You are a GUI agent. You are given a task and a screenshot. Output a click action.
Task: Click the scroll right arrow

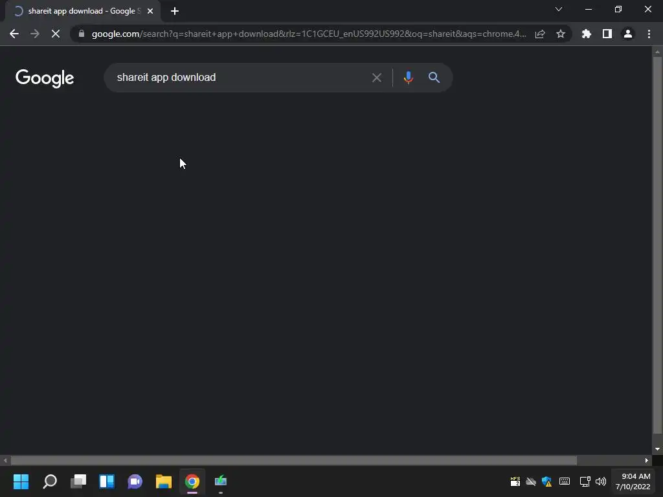pos(647,461)
